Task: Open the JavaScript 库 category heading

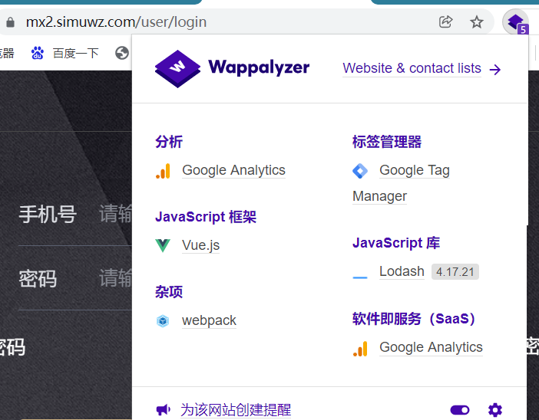Action: [396, 243]
